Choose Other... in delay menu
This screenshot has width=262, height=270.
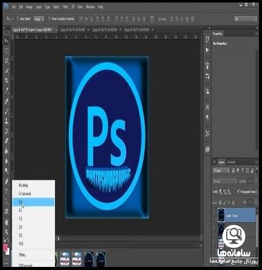pos(33,255)
